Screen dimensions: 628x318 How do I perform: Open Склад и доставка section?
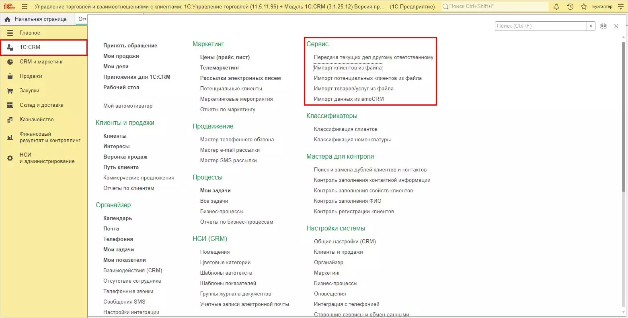43,105
